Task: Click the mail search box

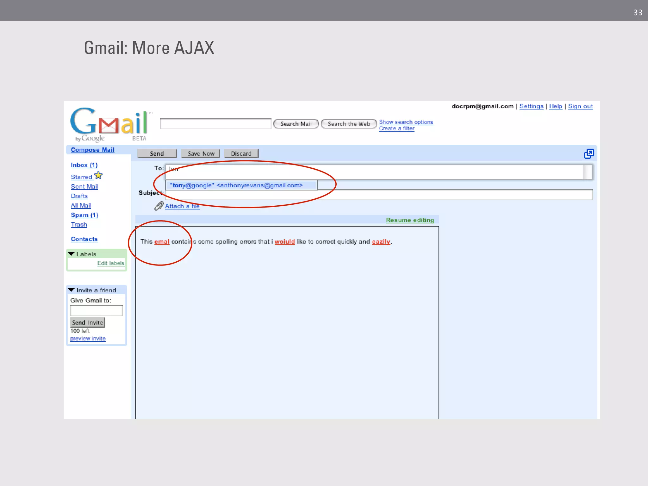Action: (x=215, y=124)
